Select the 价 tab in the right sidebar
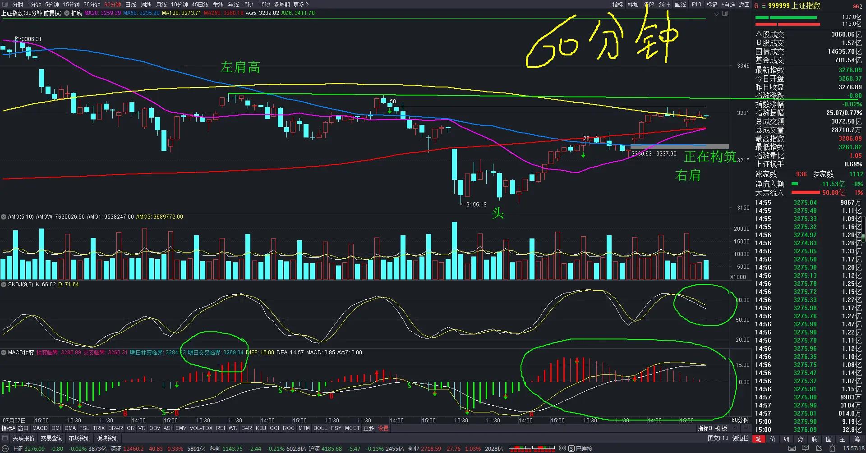866x453 pixels. 773,439
